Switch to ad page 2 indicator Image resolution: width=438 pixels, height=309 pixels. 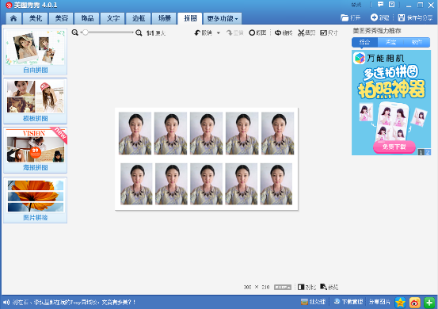428,152
